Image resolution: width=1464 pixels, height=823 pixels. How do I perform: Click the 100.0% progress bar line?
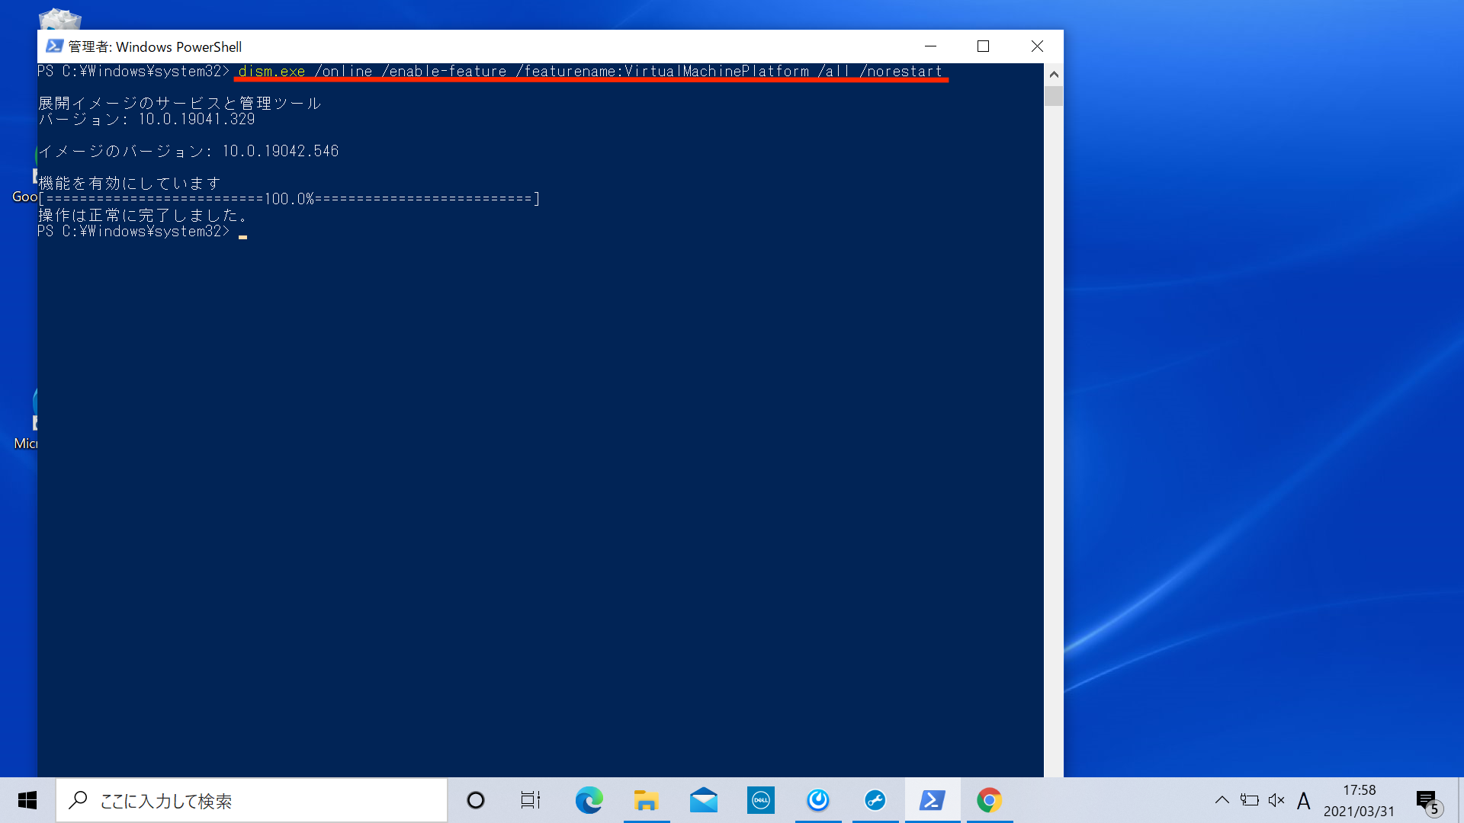click(289, 199)
